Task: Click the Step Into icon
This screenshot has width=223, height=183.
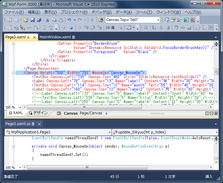Action: [x=86, y=27]
